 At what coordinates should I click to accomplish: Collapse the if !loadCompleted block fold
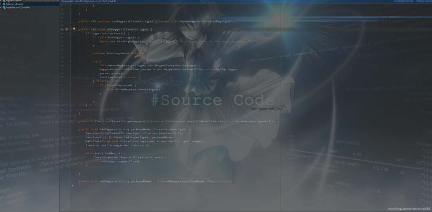[70, 85]
